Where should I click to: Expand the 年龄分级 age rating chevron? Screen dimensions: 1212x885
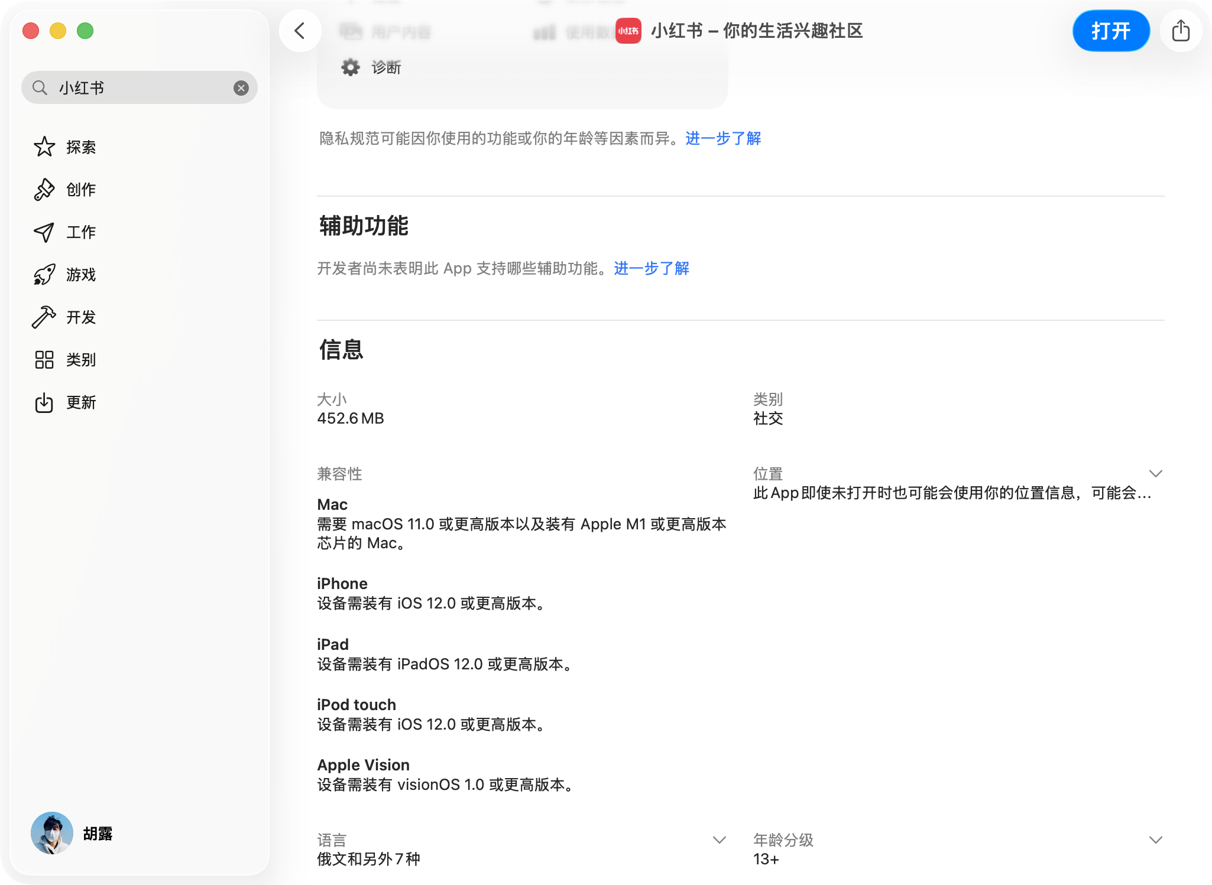(x=1155, y=840)
